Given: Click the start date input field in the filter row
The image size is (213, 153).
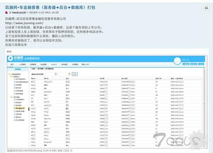Looking at the screenshot, I should 49,74.
